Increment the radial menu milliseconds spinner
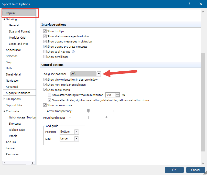The width and height of the screenshot is (207, 175). tap(117, 94)
